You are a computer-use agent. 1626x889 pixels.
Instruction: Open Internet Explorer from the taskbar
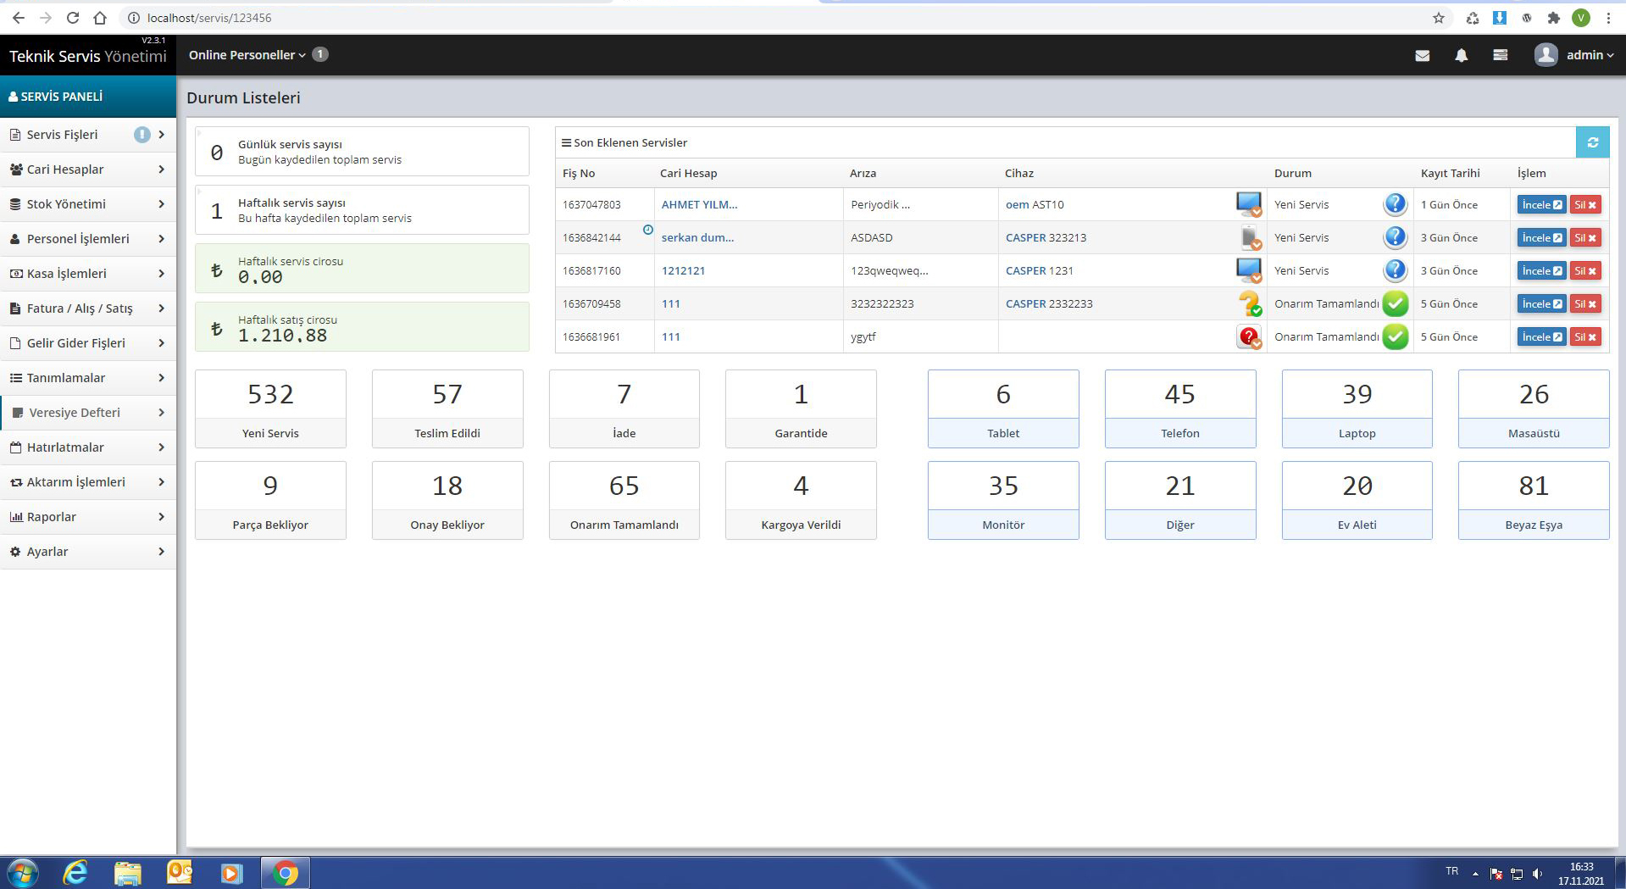(75, 872)
